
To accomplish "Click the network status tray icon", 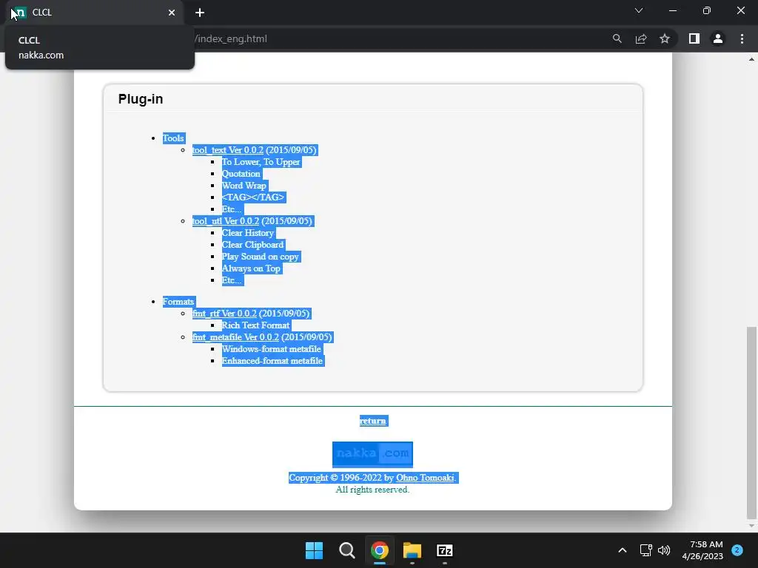I will coord(645,550).
